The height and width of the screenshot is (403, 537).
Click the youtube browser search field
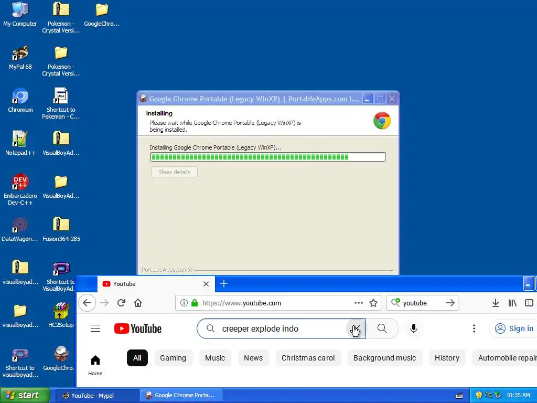(x=423, y=303)
